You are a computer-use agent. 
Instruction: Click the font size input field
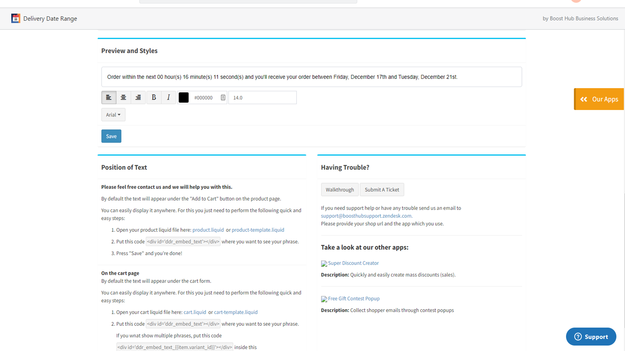pyautogui.click(x=262, y=97)
